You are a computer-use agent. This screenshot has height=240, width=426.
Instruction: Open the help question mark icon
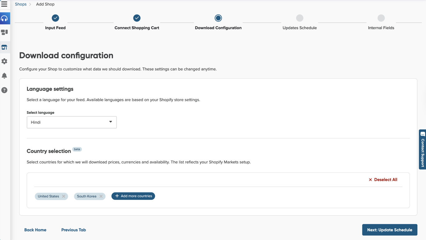5,90
